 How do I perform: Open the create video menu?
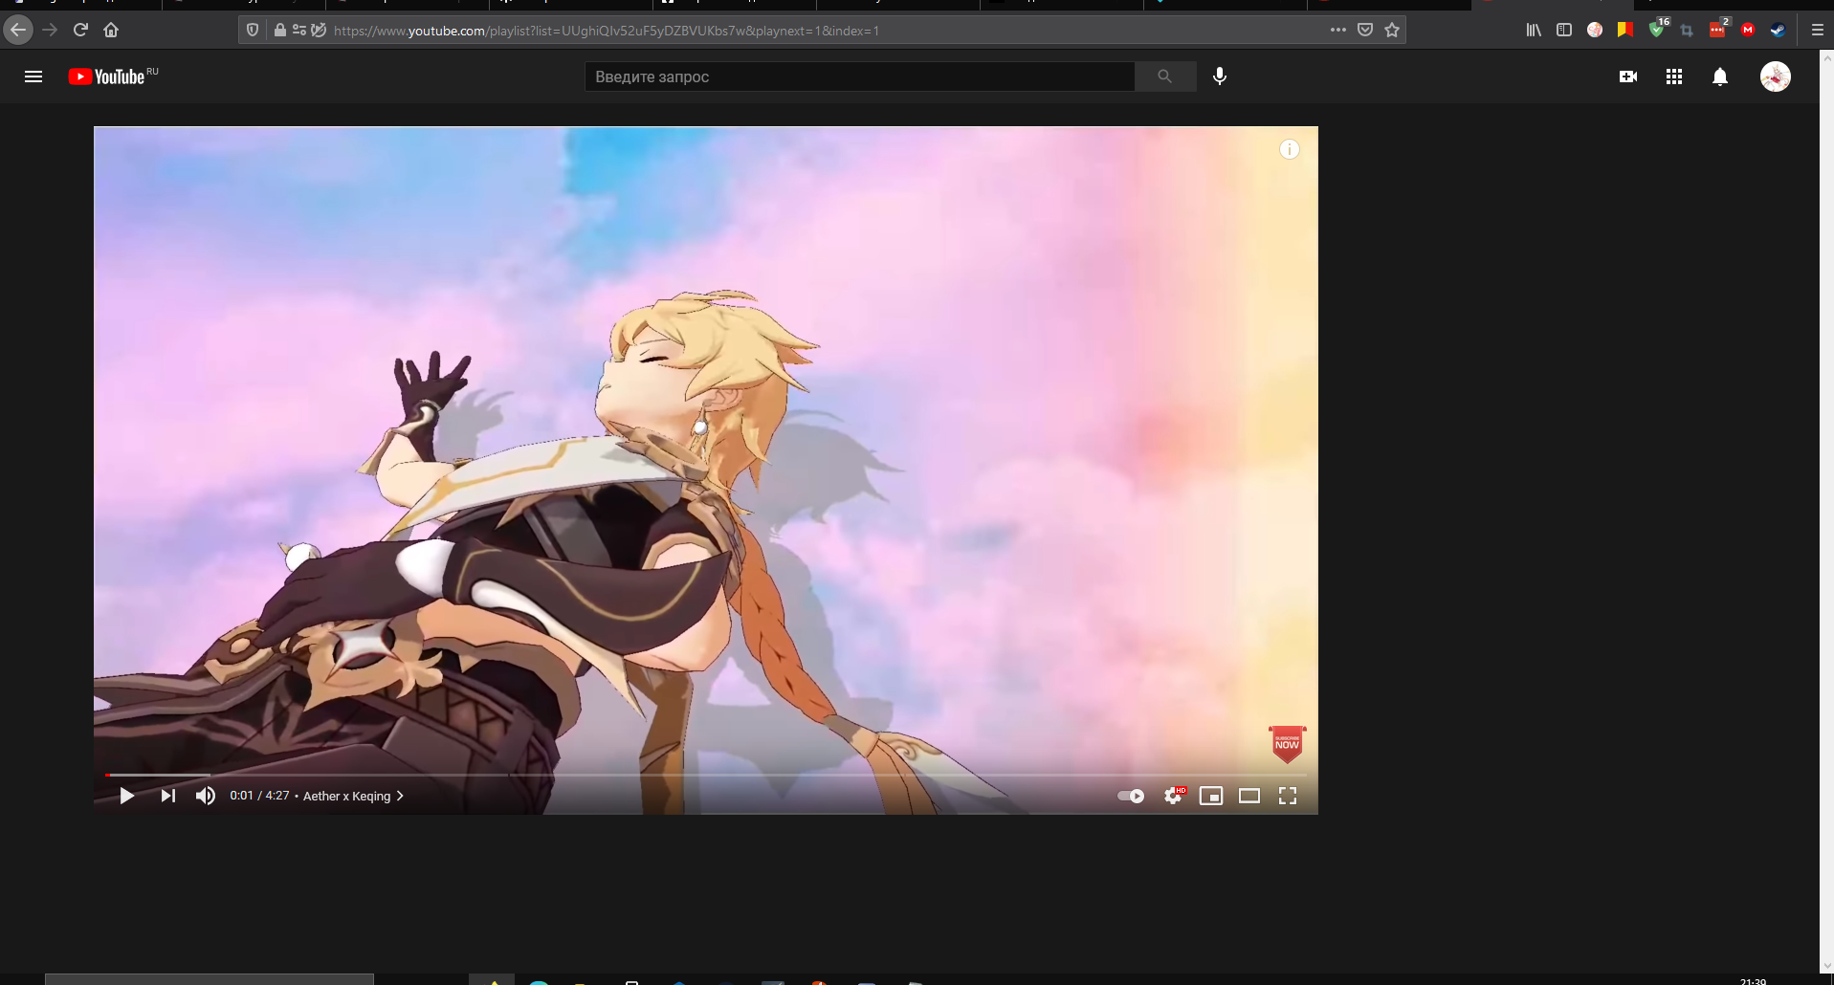(1628, 77)
